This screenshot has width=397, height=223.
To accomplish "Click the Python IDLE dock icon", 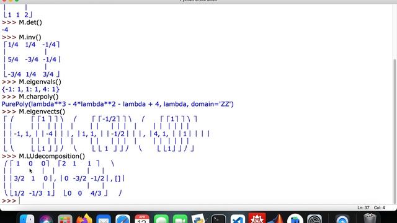I will pos(199,219).
